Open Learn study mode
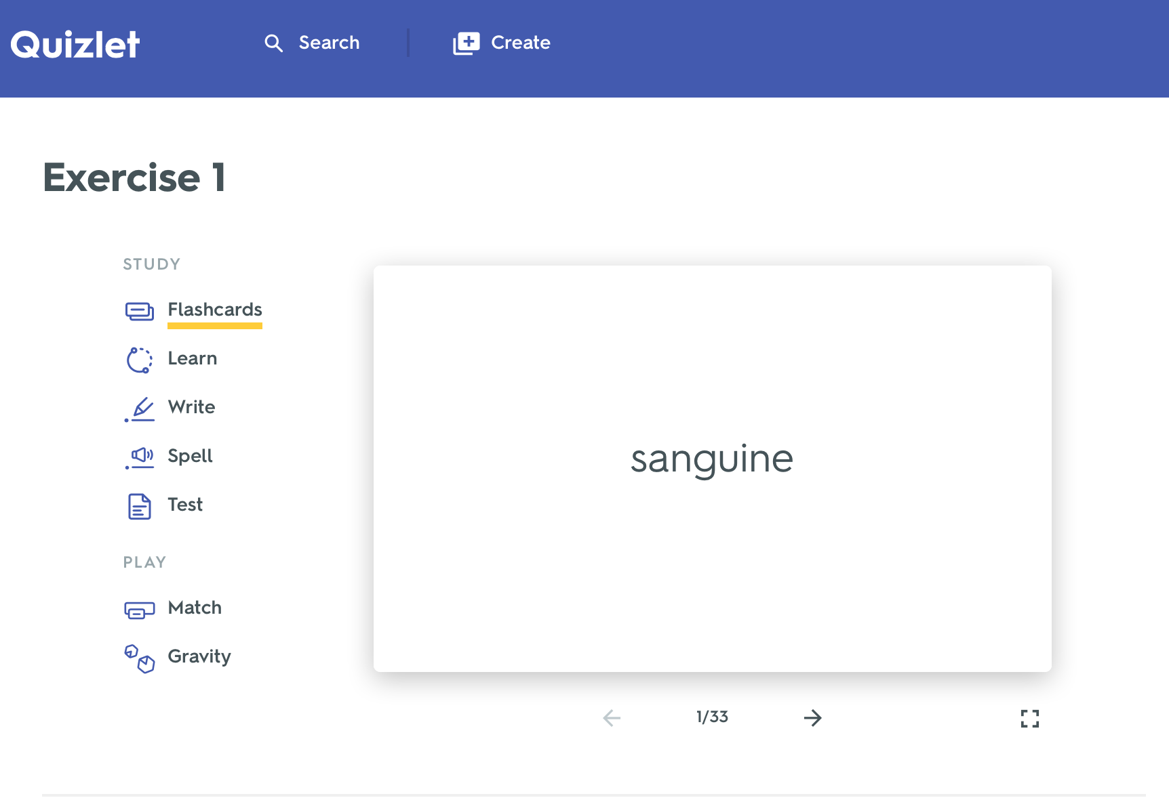 coord(193,358)
